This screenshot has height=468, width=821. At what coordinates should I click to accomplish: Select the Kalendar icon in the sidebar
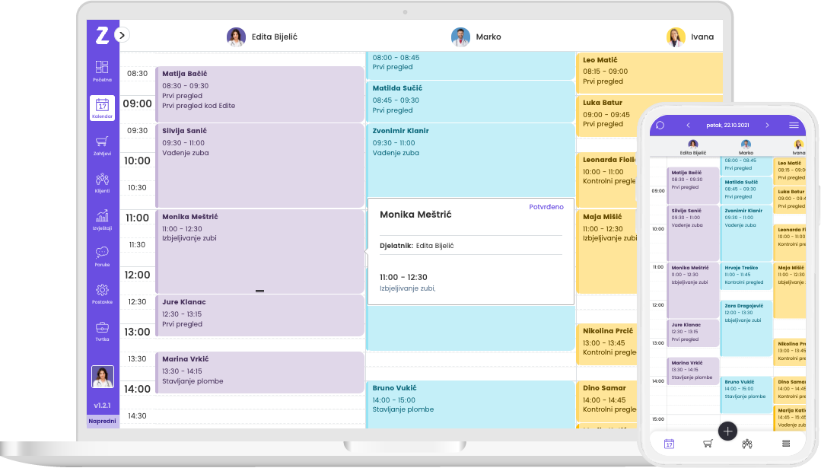coord(103,107)
